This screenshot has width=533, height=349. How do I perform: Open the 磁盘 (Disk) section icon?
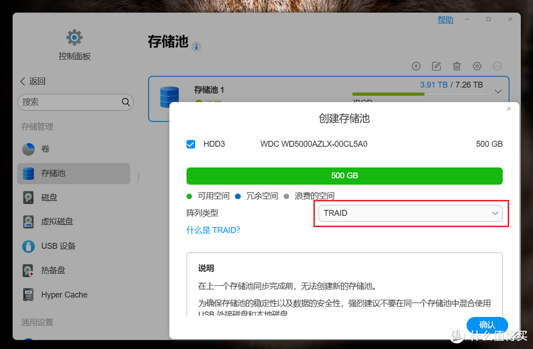[28, 197]
